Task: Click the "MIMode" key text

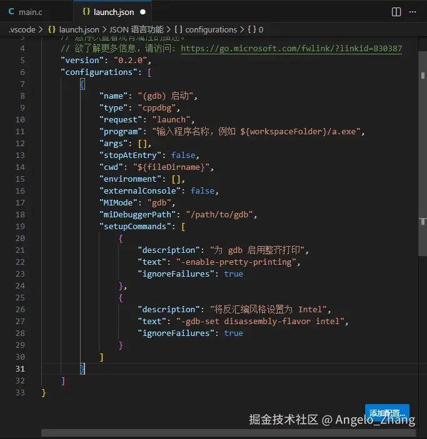Action: tap(118, 203)
